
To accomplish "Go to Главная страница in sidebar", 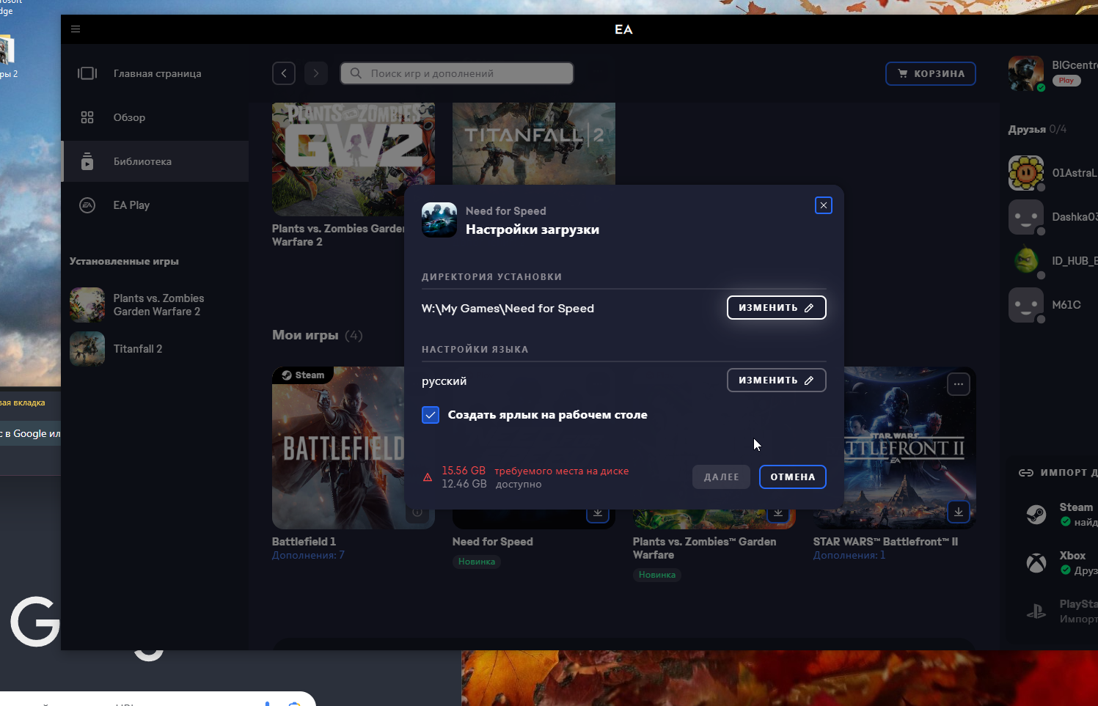I will click(155, 73).
